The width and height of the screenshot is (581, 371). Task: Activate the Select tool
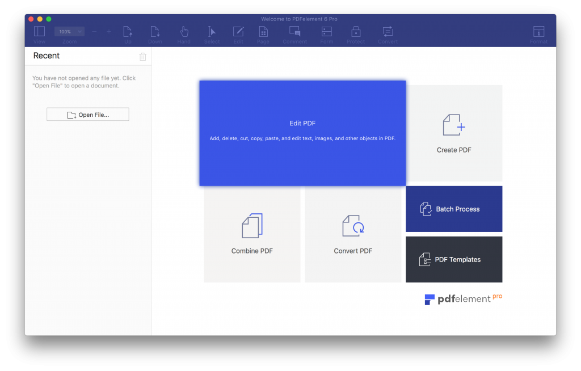[212, 33]
